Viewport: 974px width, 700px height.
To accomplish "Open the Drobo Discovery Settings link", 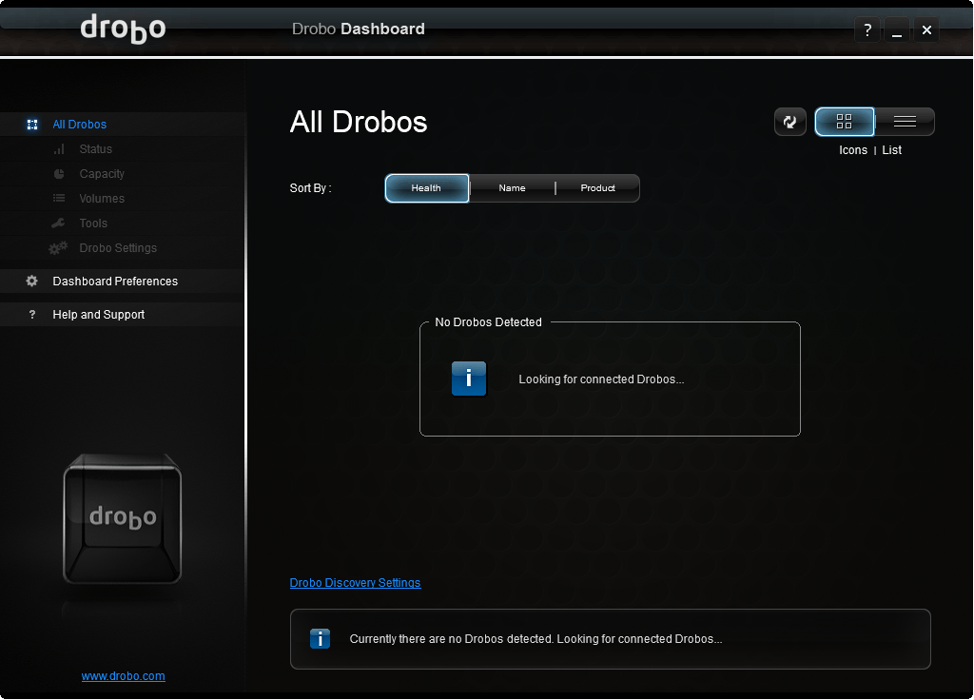I will (355, 583).
